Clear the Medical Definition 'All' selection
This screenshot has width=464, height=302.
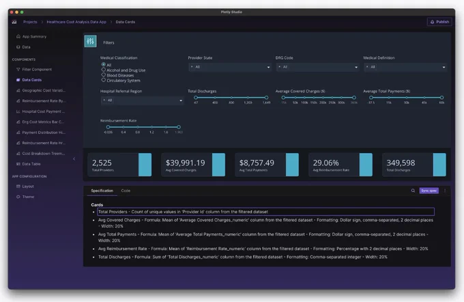(x=367, y=67)
